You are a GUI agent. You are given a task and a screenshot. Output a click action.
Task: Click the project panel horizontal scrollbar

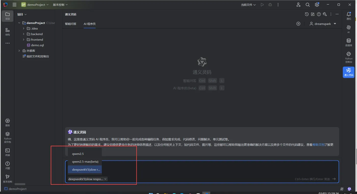pyautogui.click(x=20, y=184)
